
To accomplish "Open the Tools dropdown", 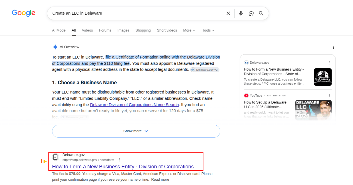I will click(x=208, y=30).
